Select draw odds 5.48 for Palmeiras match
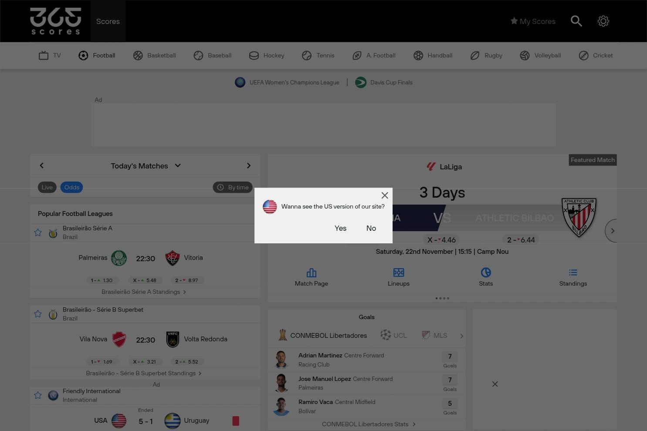647x431 pixels. tap(144, 280)
